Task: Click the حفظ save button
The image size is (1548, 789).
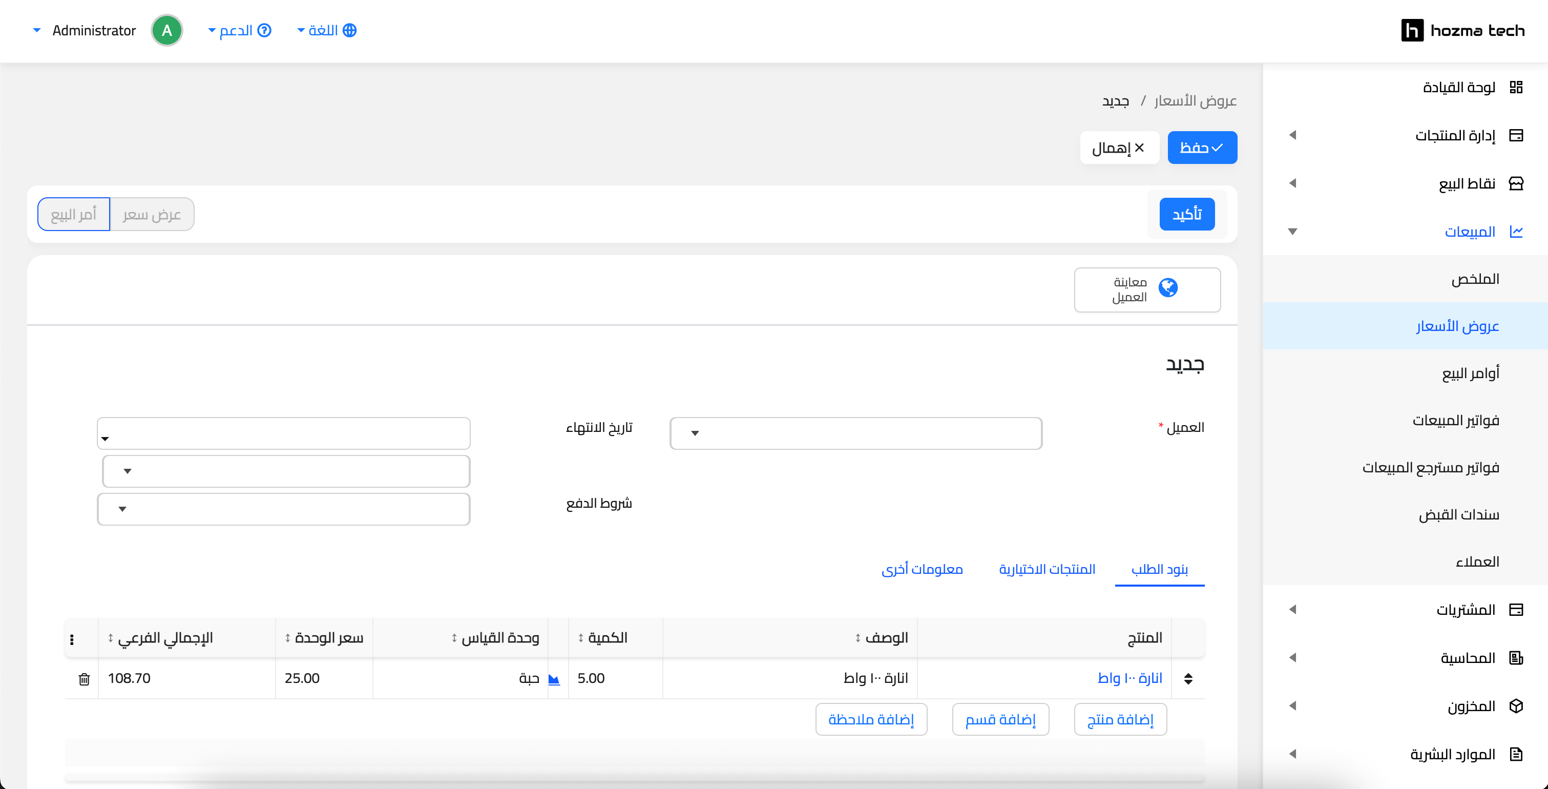Action: point(1202,147)
